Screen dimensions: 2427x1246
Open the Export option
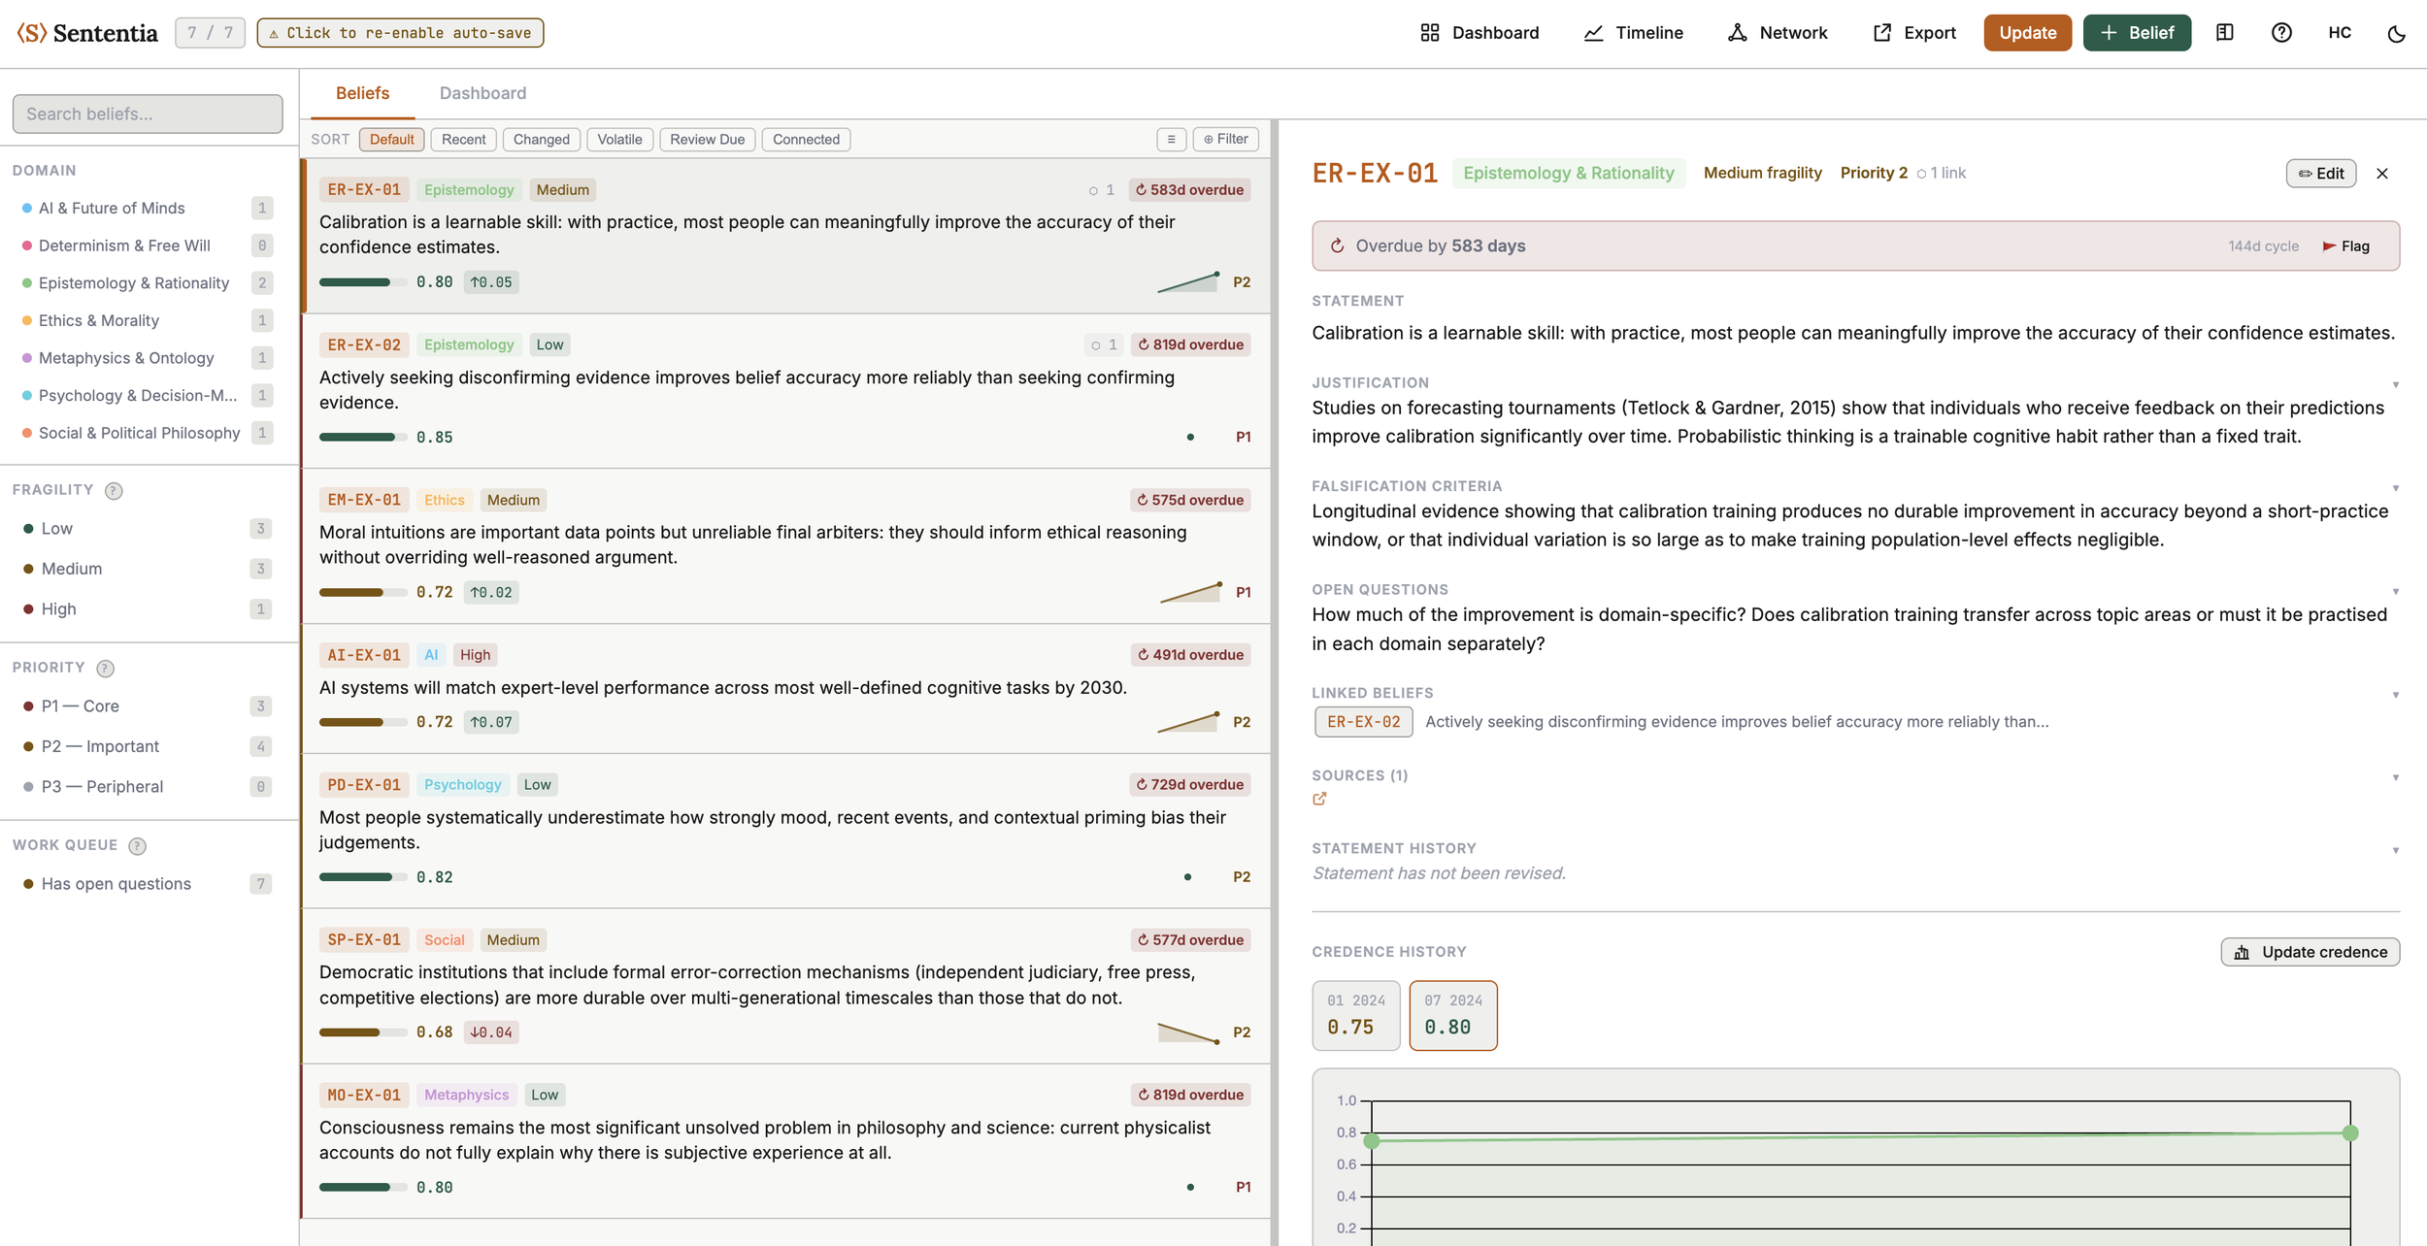point(1913,33)
